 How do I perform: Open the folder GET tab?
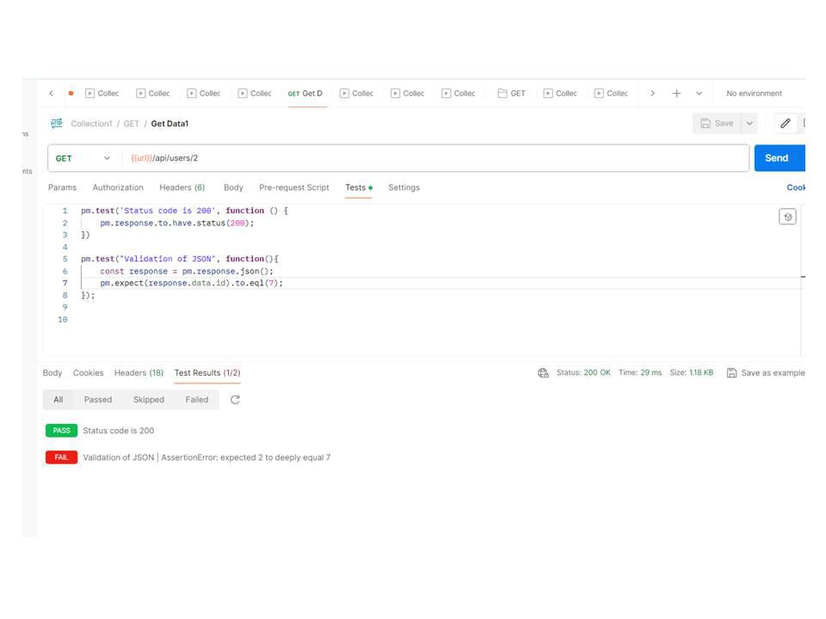coord(511,93)
